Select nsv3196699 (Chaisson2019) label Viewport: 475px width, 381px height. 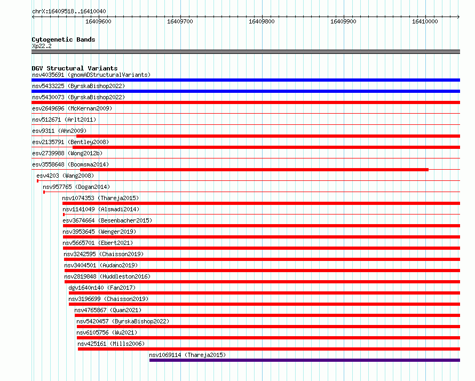108,299
